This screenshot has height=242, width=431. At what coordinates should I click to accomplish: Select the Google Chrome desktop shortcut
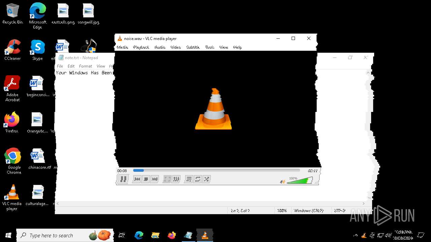pyautogui.click(x=13, y=161)
